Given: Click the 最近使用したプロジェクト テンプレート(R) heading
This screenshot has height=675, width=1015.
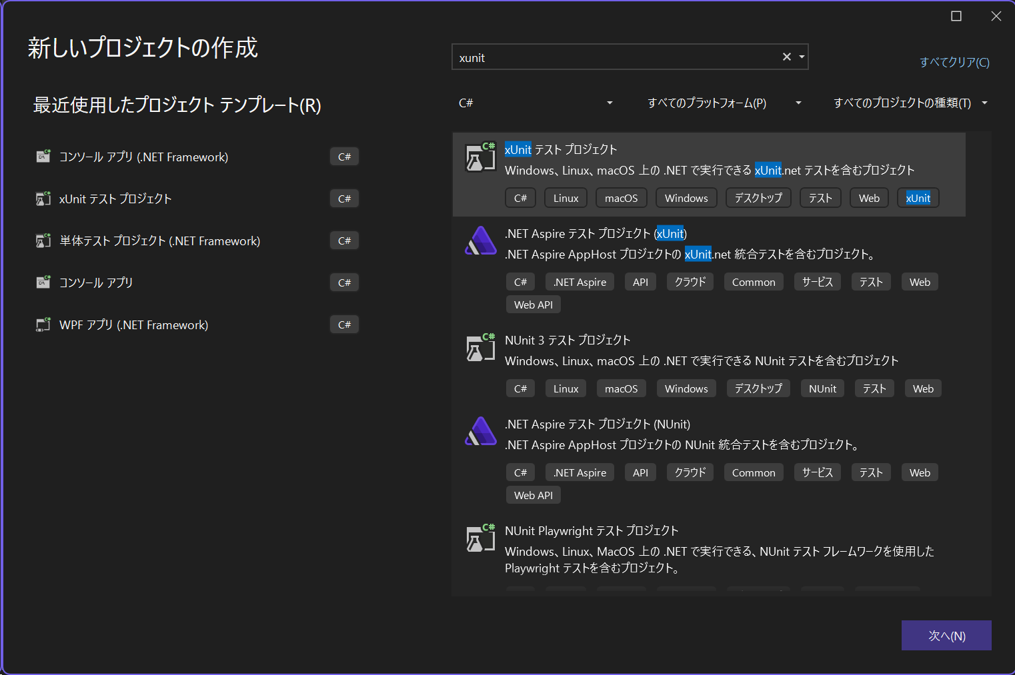Looking at the screenshot, I should 177,105.
